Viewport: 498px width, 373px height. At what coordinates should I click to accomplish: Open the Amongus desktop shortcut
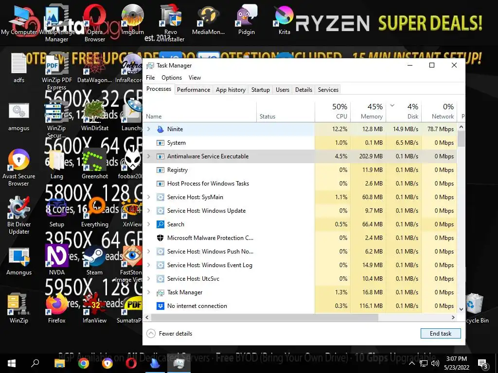19,260
